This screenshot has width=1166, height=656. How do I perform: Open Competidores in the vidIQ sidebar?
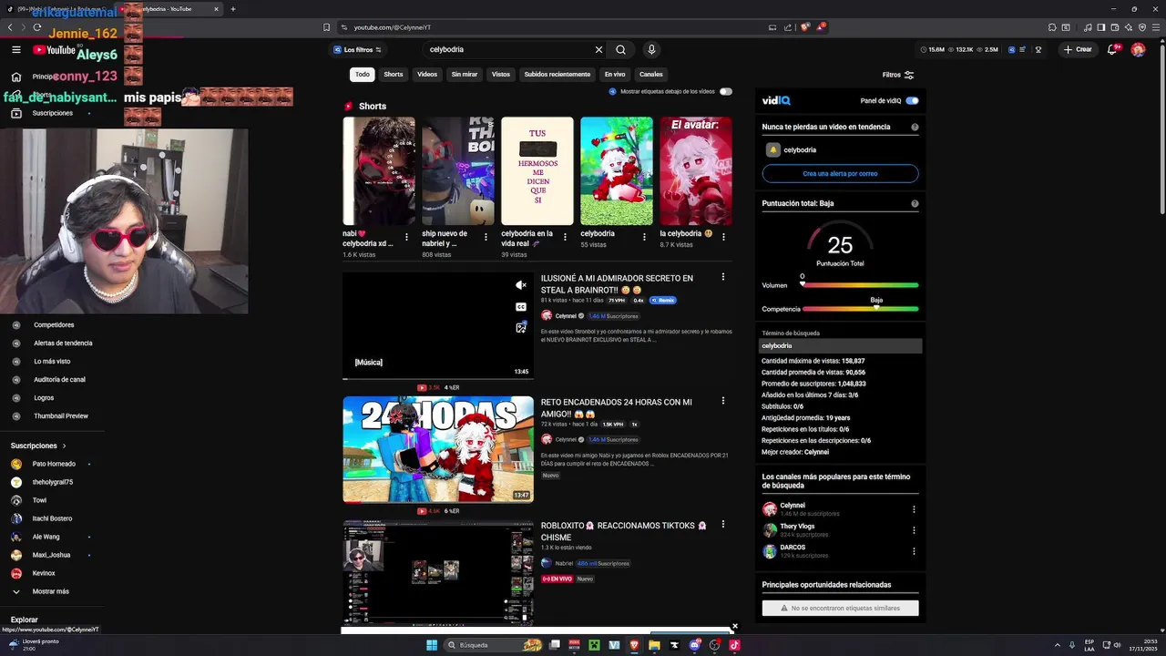click(54, 325)
